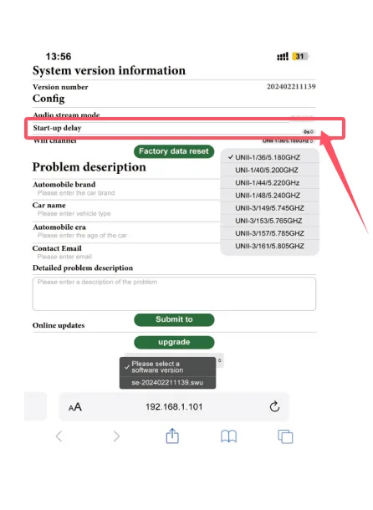The width and height of the screenshot is (373, 510).
Task: Focus the Automobile brand input field
Action: pos(127,193)
